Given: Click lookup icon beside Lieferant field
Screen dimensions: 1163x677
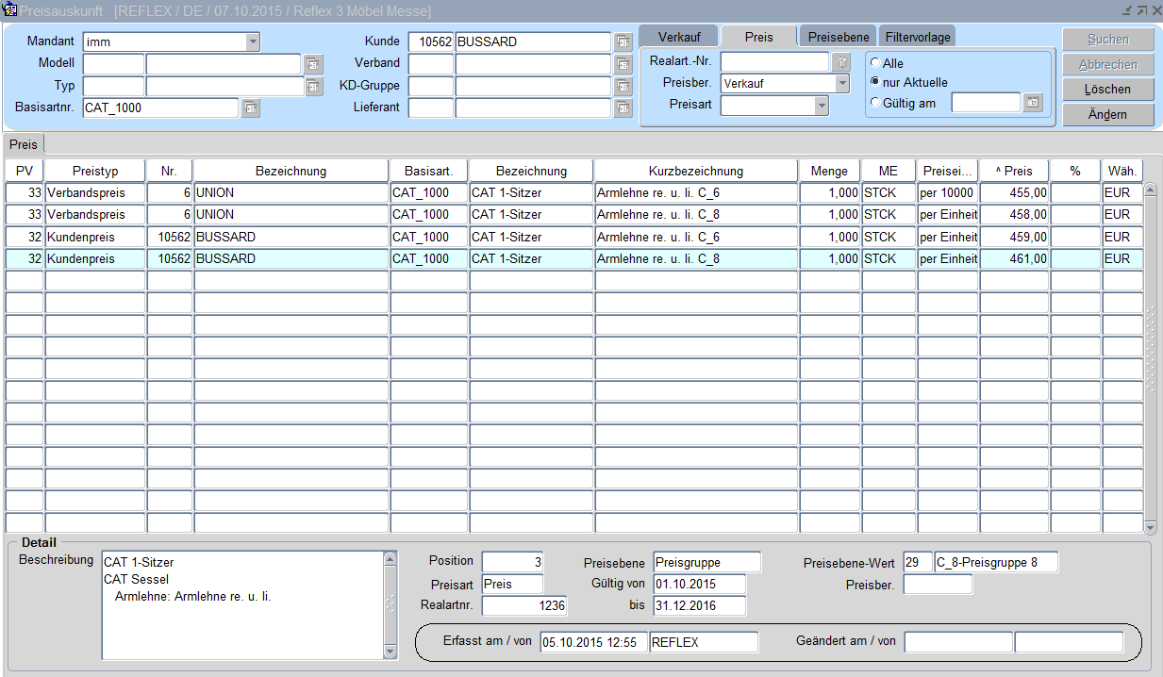Looking at the screenshot, I should pyautogui.click(x=623, y=108).
